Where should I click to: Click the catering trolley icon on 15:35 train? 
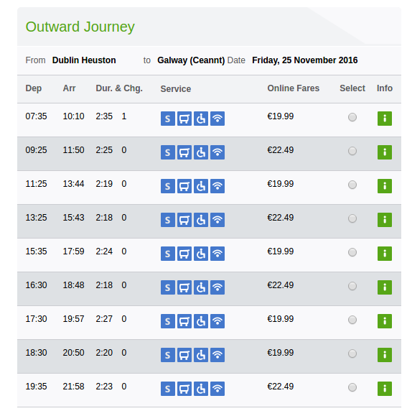click(x=184, y=254)
